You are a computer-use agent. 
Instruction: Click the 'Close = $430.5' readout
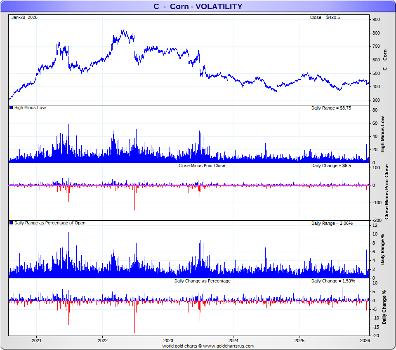pyautogui.click(x=325, y=18)
